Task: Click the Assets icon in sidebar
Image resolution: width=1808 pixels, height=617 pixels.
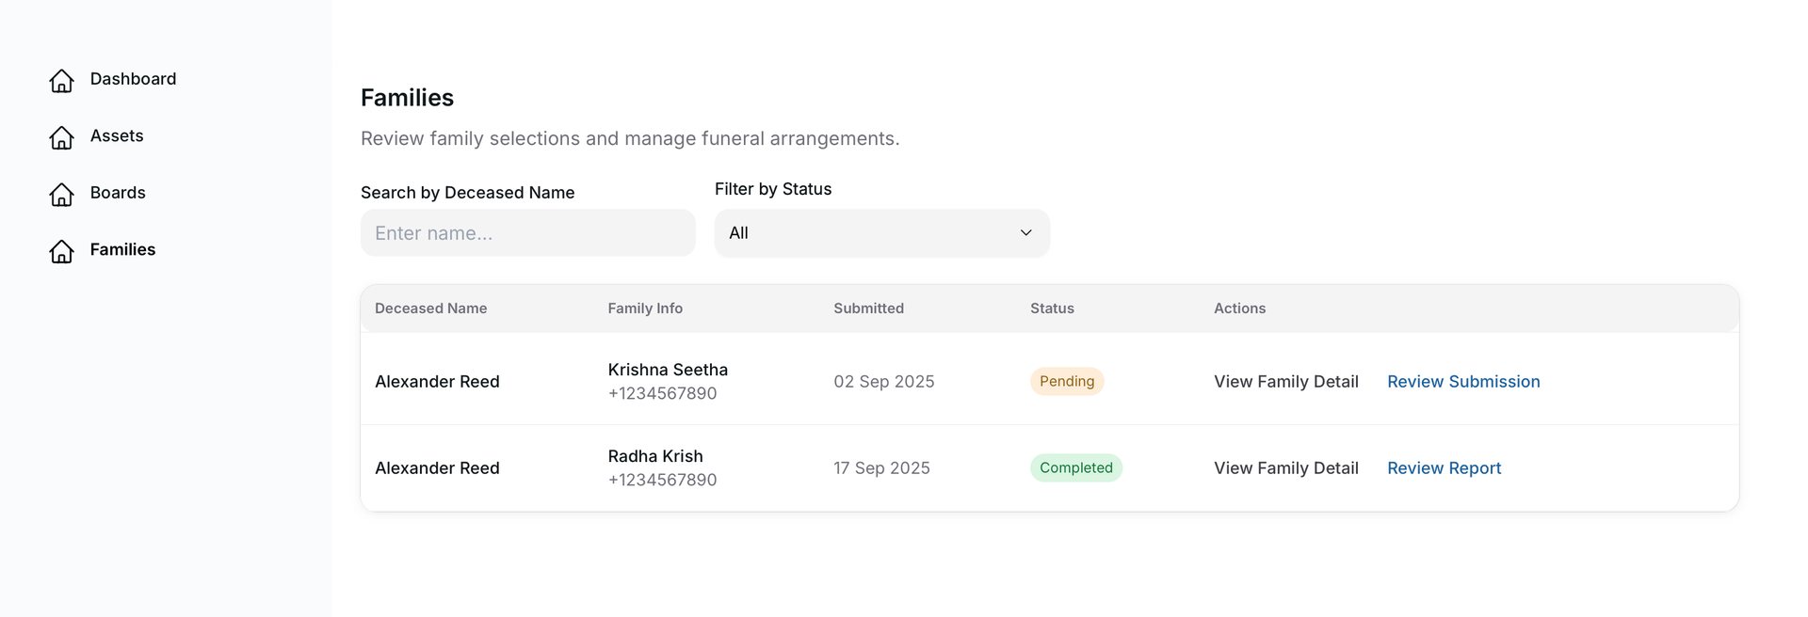Action: [x=62, y=137]
